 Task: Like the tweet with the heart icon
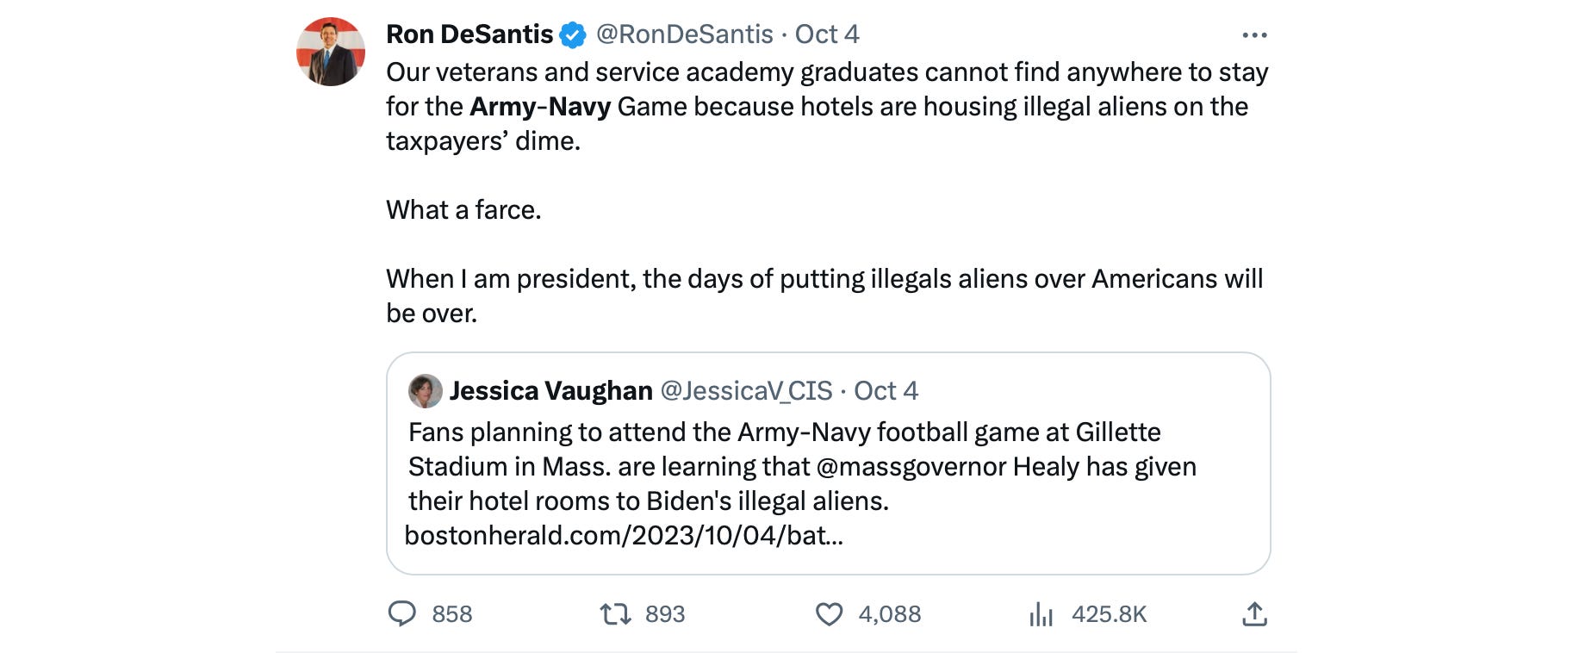829,613
